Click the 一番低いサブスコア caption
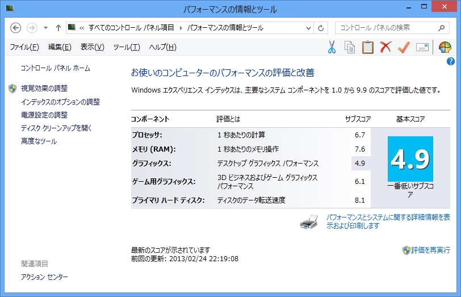Image resolution: width=461 pixels, height=297 pixels. 410,190
